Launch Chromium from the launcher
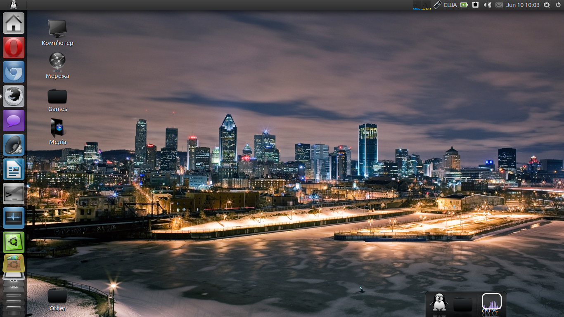564x317 pixels. pos(14,72)
